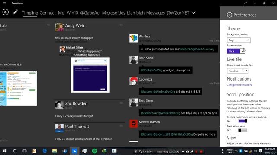Compose a new tweet with pencil icon

point(15,12)
